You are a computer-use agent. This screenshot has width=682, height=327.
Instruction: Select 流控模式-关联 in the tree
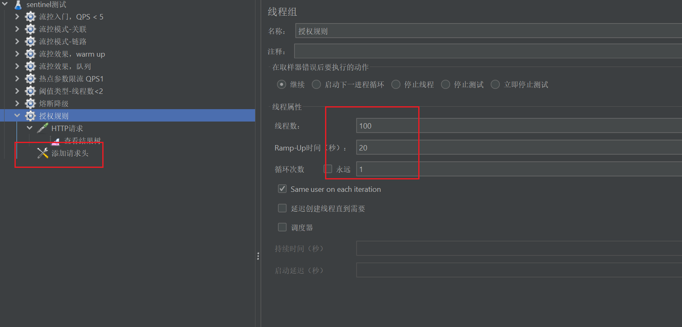[x=63, y=29]
